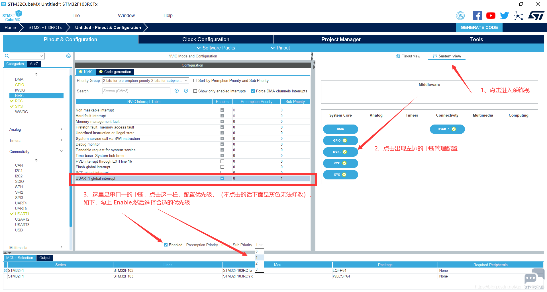Switch to System view tab
Screen dimensions: 547x292
pos(447,56)
